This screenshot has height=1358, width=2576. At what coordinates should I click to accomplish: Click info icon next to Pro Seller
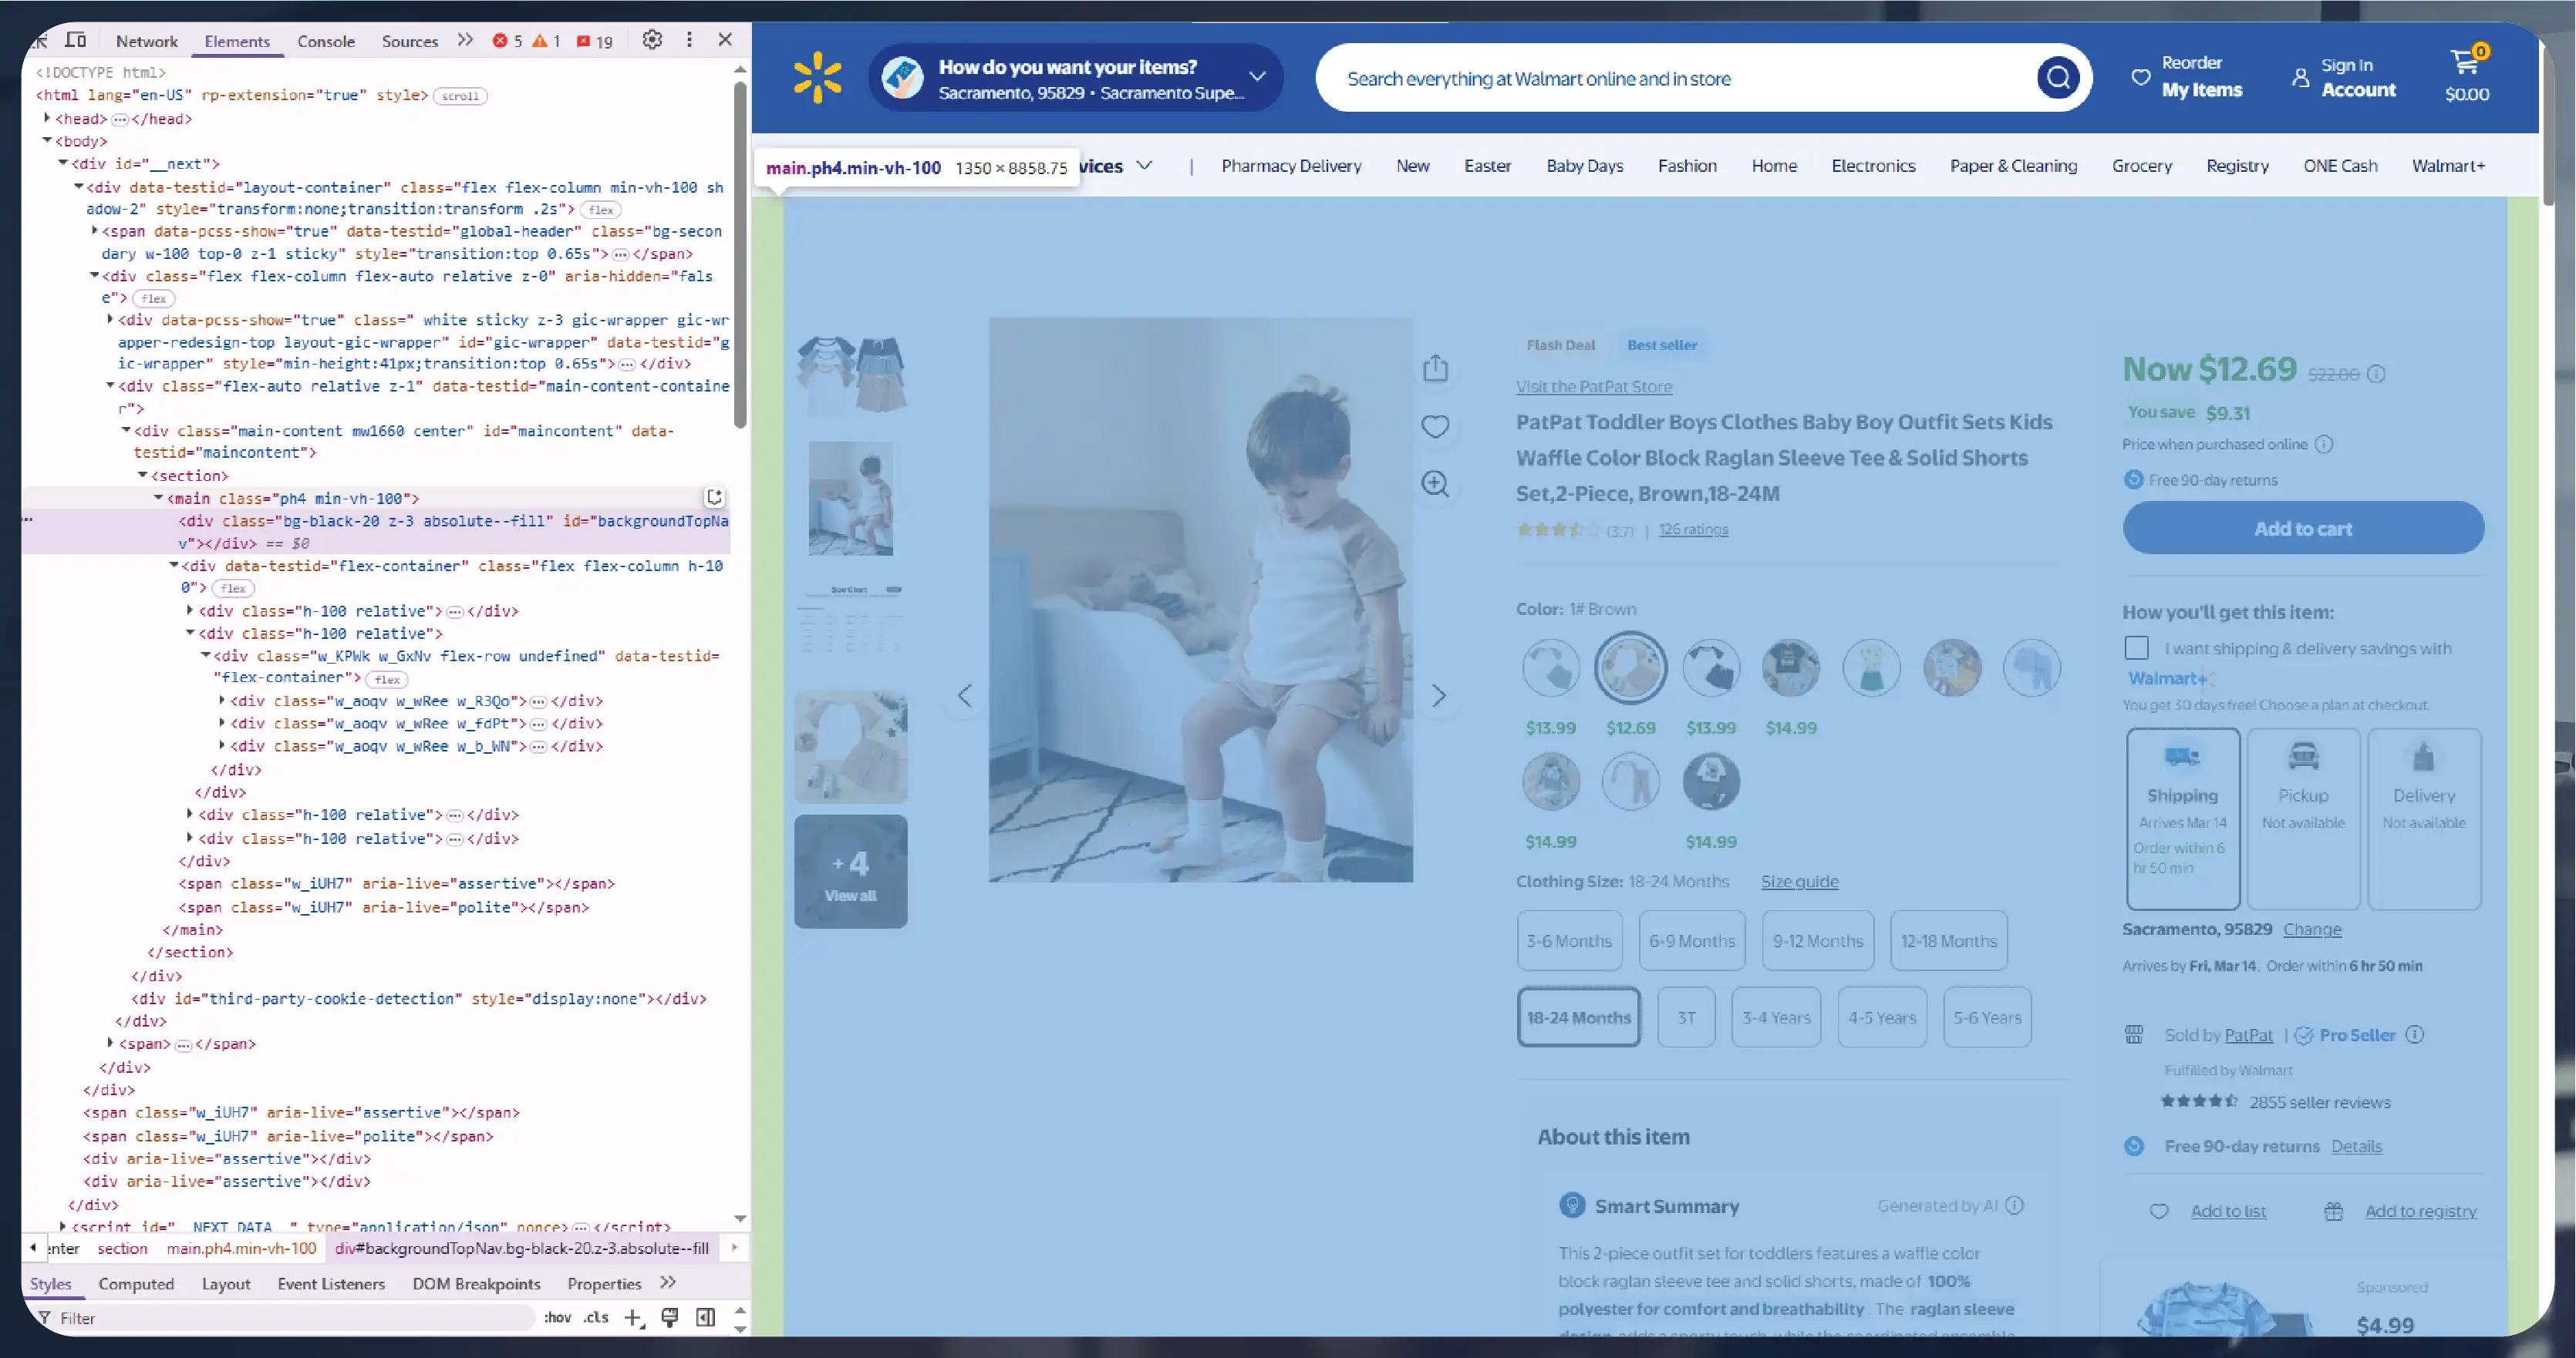pos(2415,1035)
